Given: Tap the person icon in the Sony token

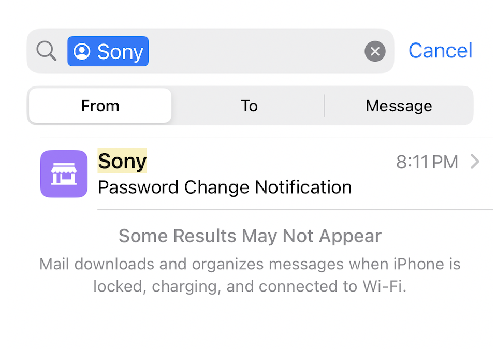Looking at the screenshot, I should [82, 51].
